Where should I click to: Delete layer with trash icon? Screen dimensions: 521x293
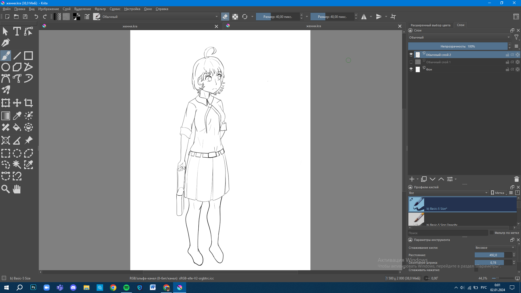tap(516, 179)
